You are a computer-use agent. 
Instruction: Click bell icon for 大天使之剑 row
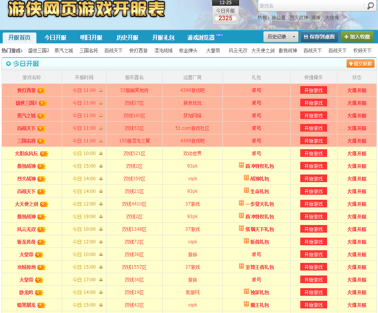coord(101,204)
